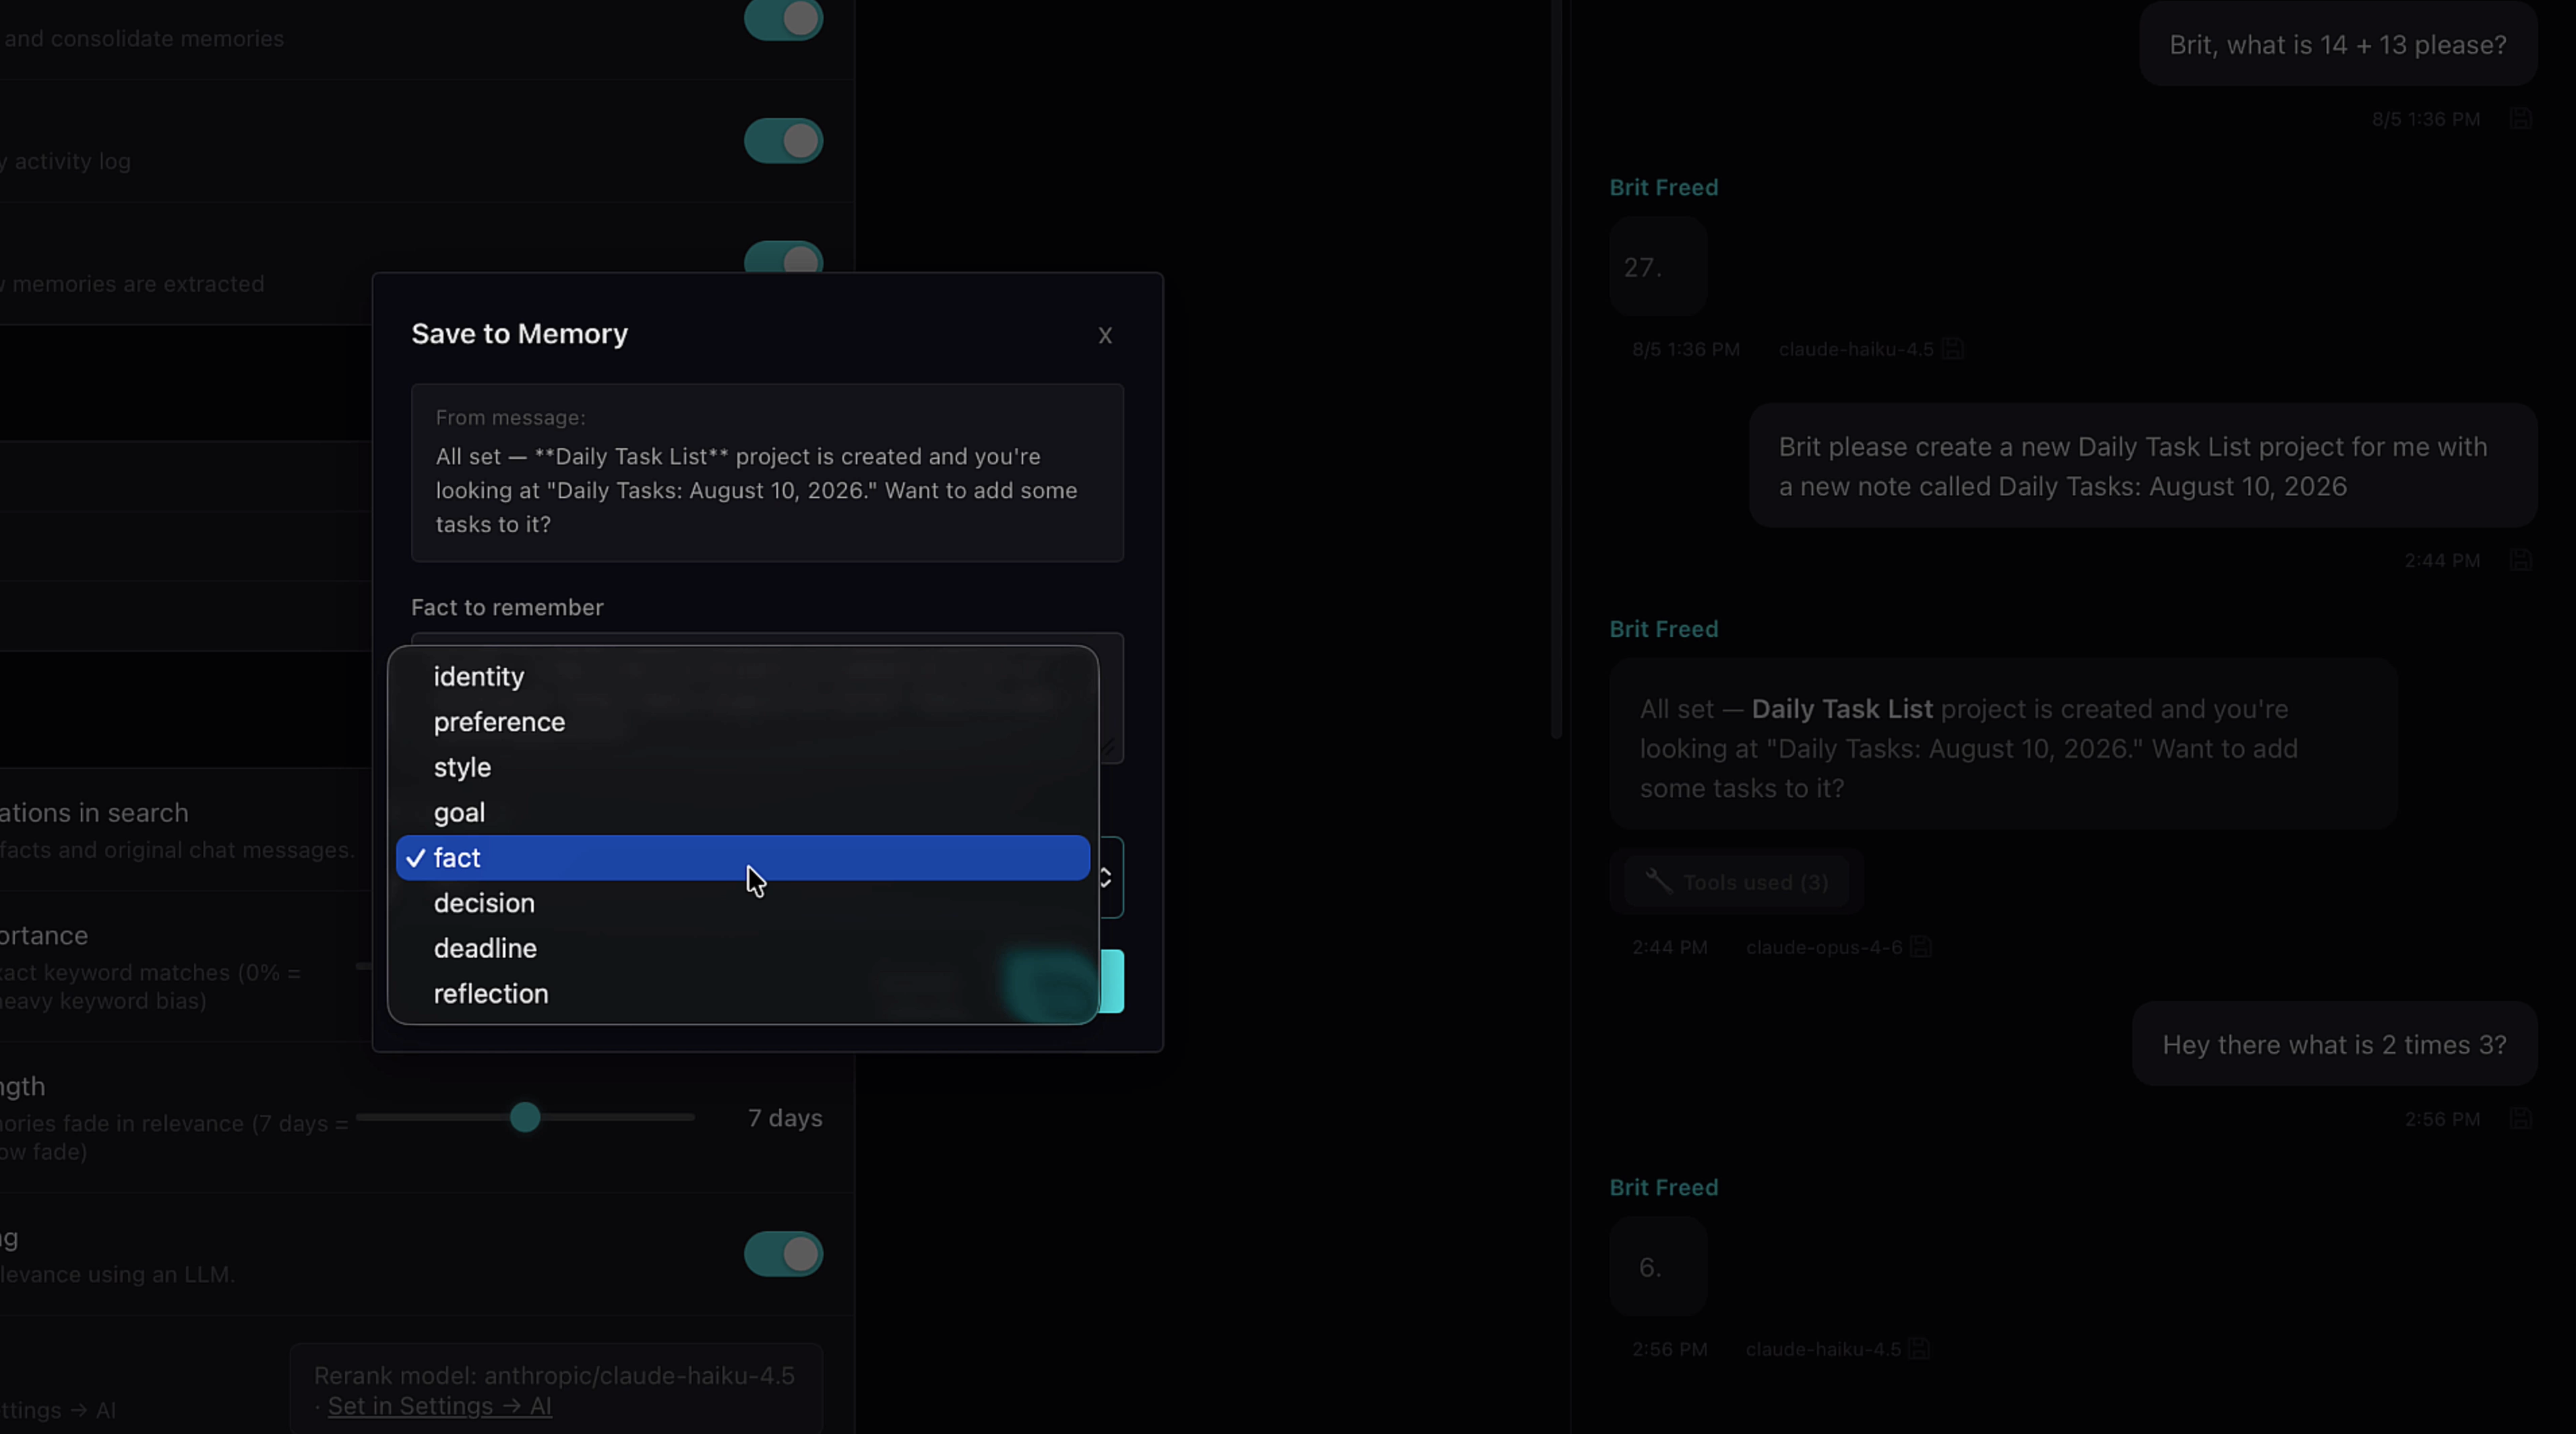This screenshot has width=2576, height=1434.
Task: Click the 'Fact to remember' label
Action: 507,607
